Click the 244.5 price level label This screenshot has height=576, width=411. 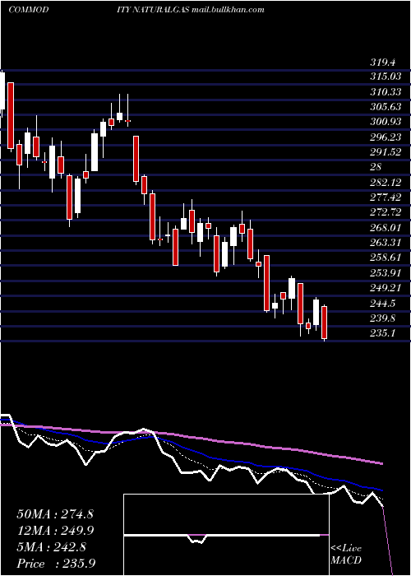point(383,304)
